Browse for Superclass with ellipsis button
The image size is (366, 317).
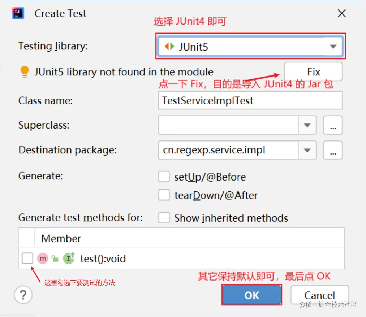click(333, 125)
